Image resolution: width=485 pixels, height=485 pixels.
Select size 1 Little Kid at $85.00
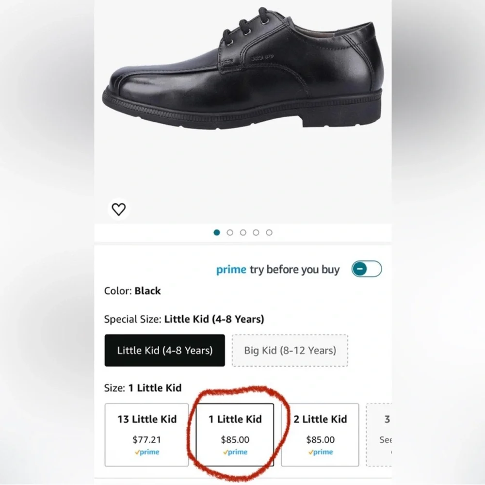click(235, 435)
